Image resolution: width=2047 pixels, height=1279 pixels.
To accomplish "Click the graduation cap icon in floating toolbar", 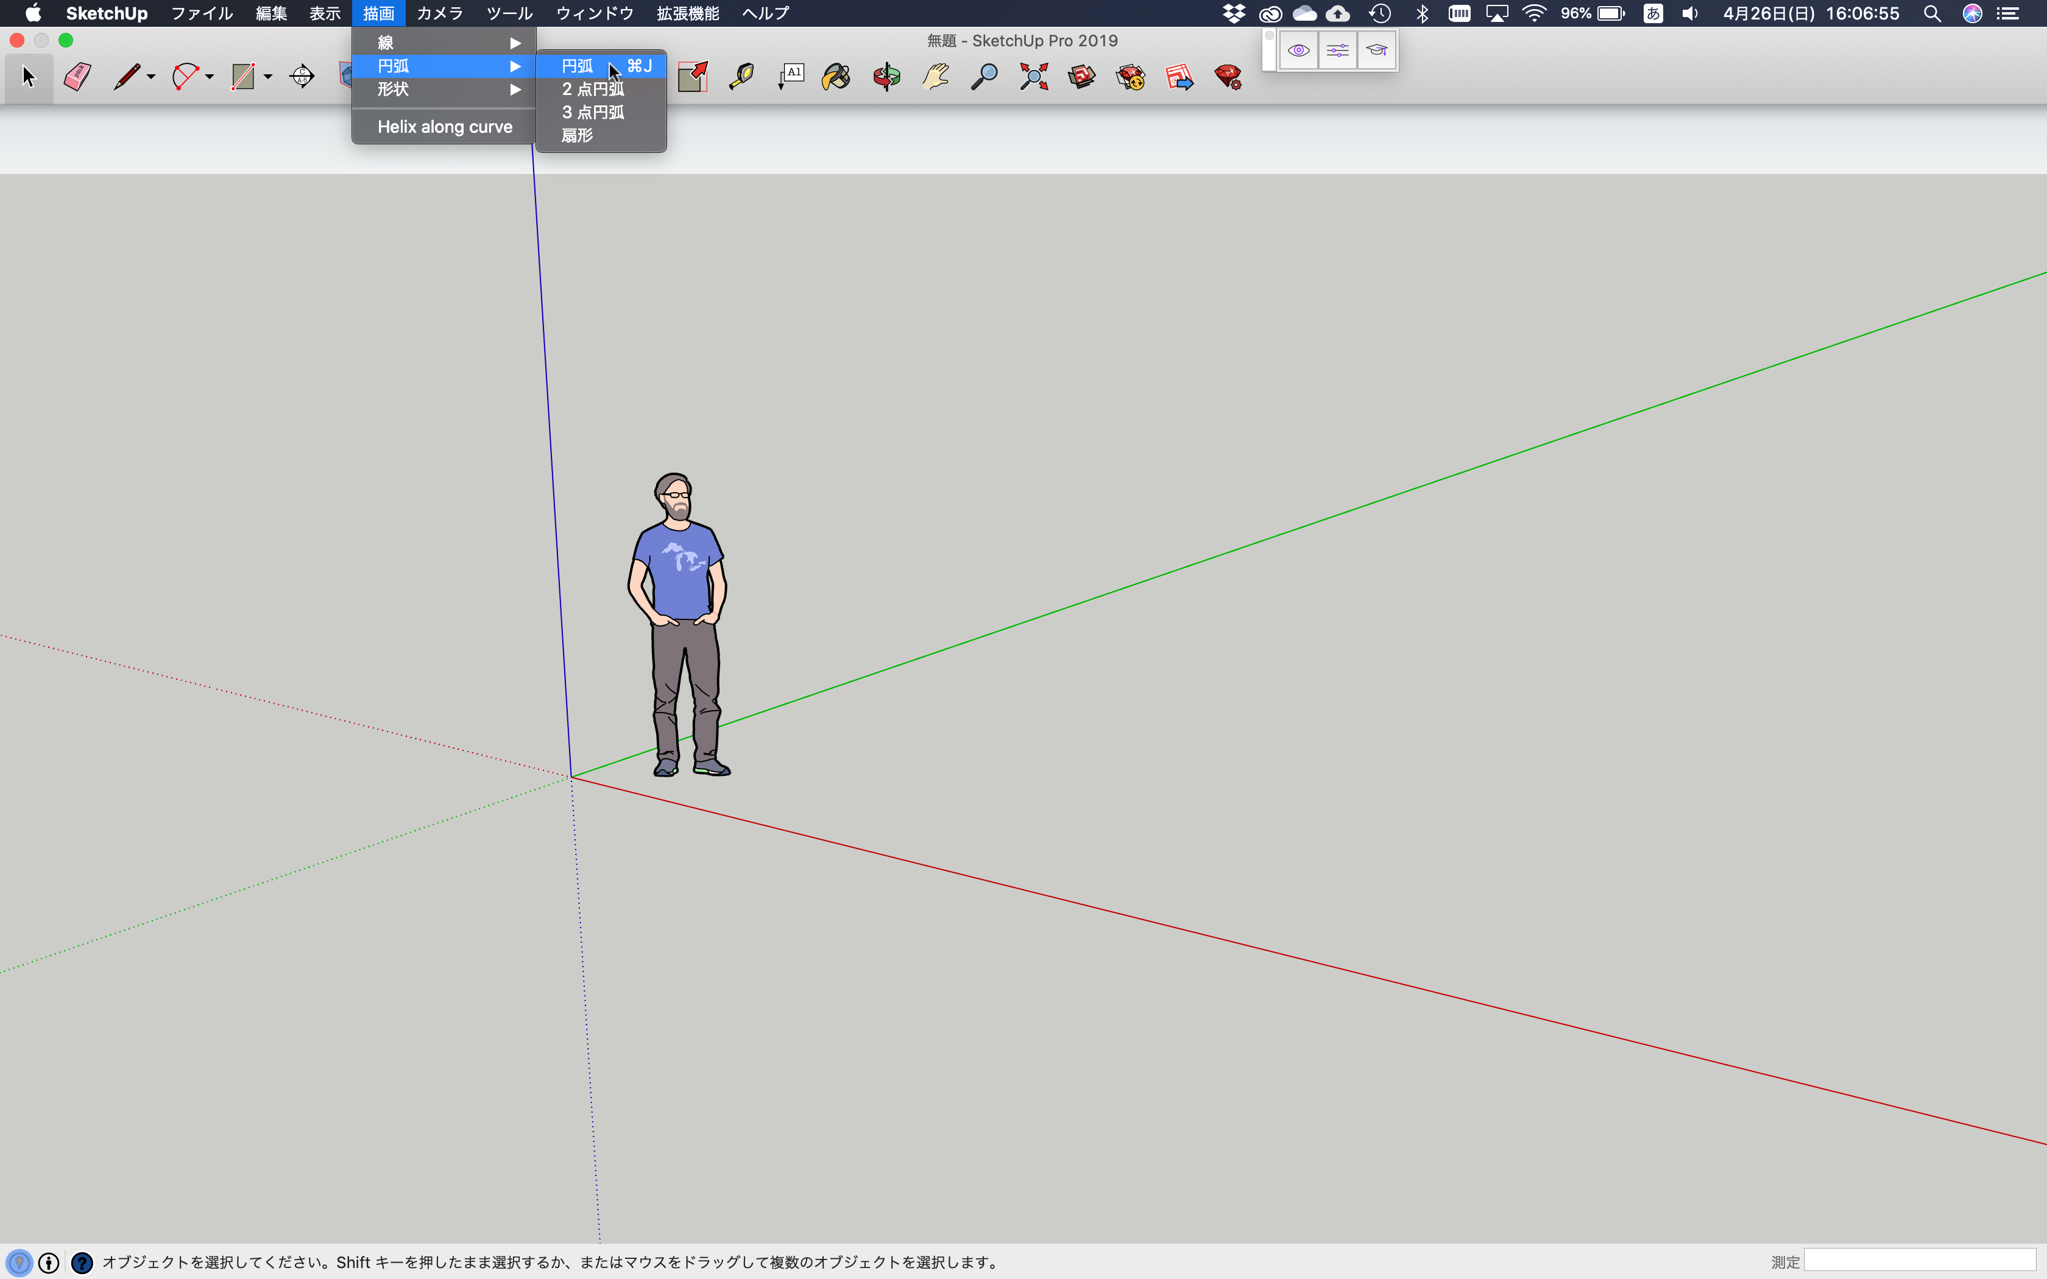I will pyautogui.click(x=1377, y=51).
